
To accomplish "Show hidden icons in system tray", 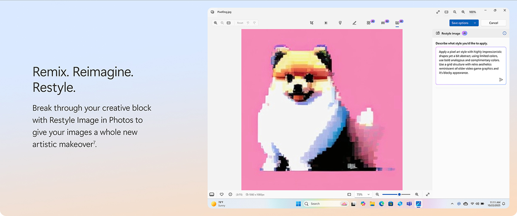I will pos(452,204).
